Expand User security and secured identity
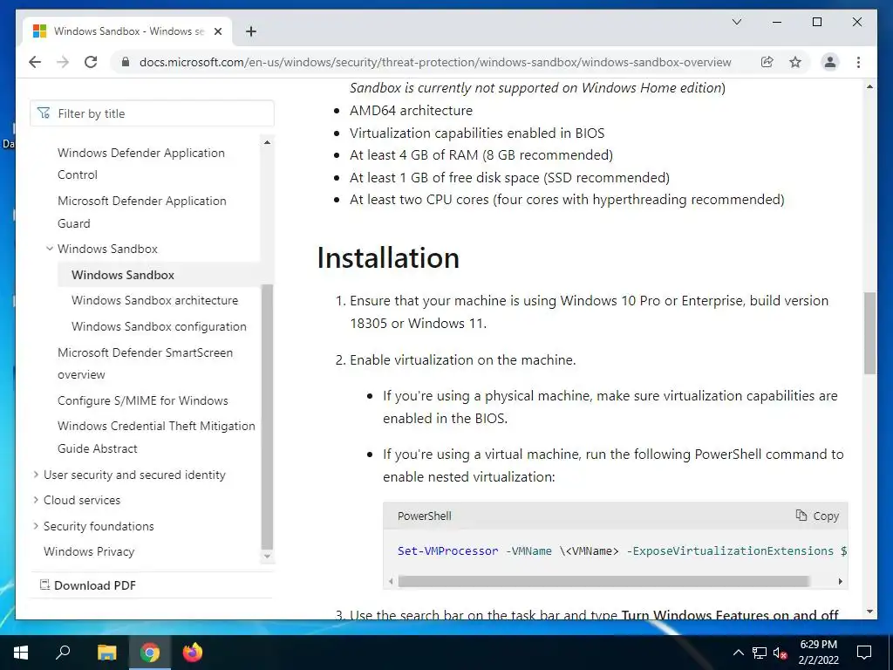The width and height of the screenshot is (893, 670). pos(36,475)
